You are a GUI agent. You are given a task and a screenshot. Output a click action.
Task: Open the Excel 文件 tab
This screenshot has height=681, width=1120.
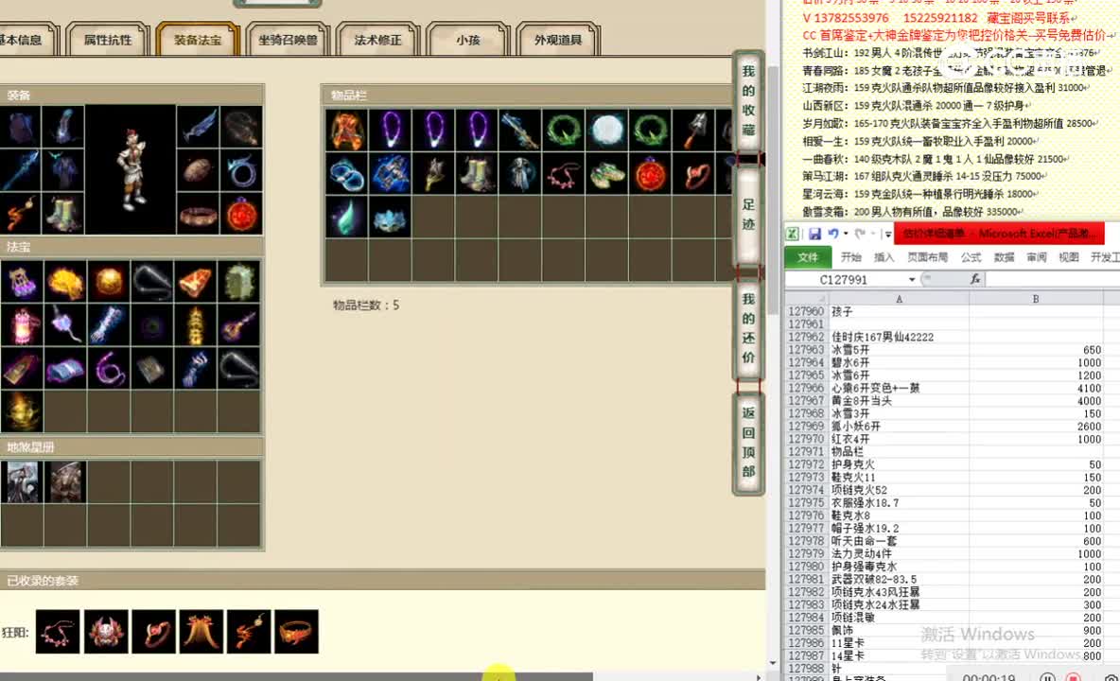tap(808, 257)
